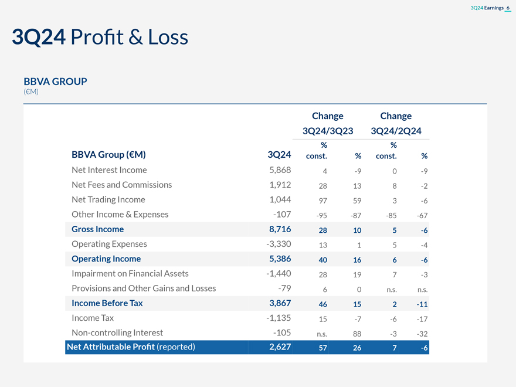Click the 3Q24 Profit & Loss title
Viewport: 516px width, 387px height.
100,38
